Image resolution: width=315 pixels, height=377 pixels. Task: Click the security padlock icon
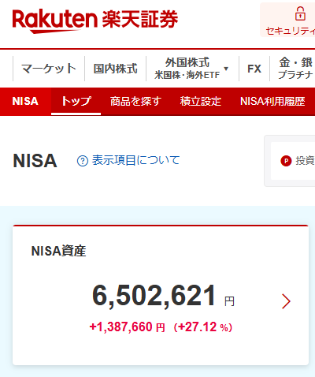(300, 13)
